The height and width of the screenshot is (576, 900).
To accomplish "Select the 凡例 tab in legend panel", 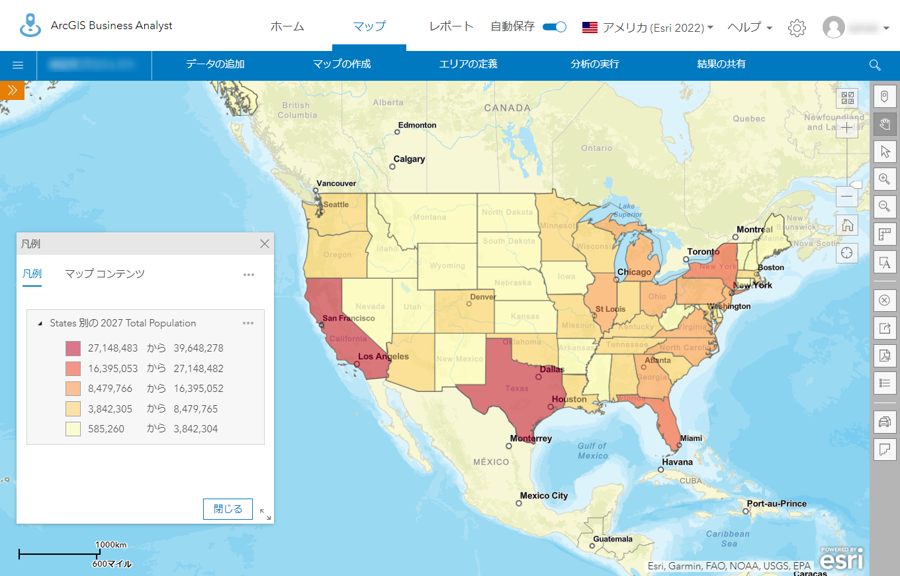I will 32,274.
